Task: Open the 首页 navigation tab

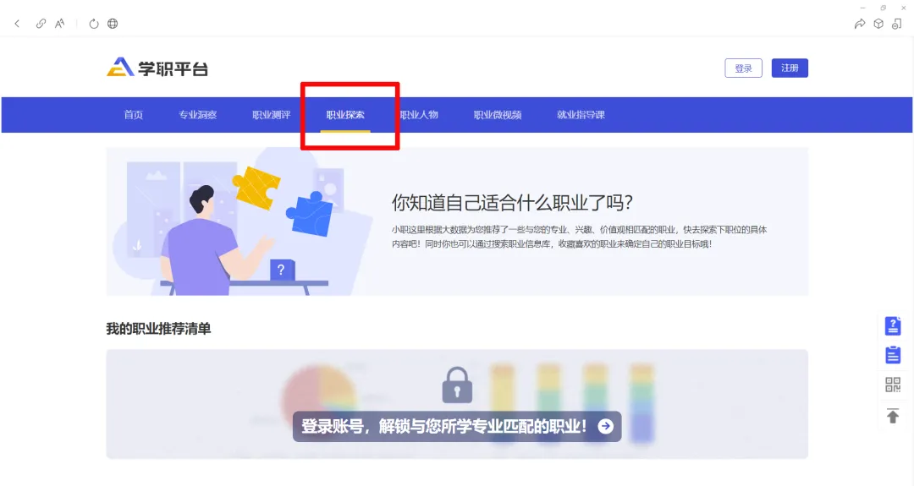Action: pos(134,115)
